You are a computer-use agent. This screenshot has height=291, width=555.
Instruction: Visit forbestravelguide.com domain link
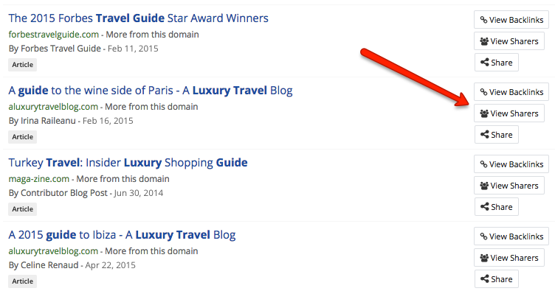53,35
